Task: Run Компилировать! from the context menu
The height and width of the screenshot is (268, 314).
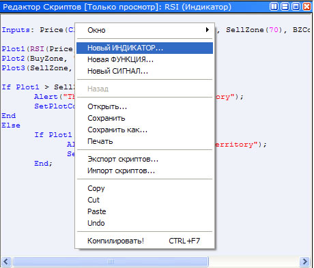Action: (145, 241)
